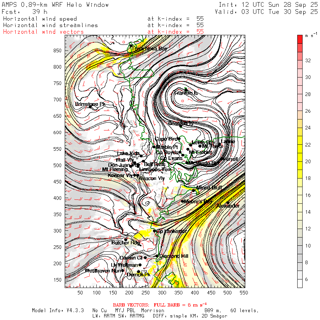Click the Butcher Rdg label

click(126, 242)
